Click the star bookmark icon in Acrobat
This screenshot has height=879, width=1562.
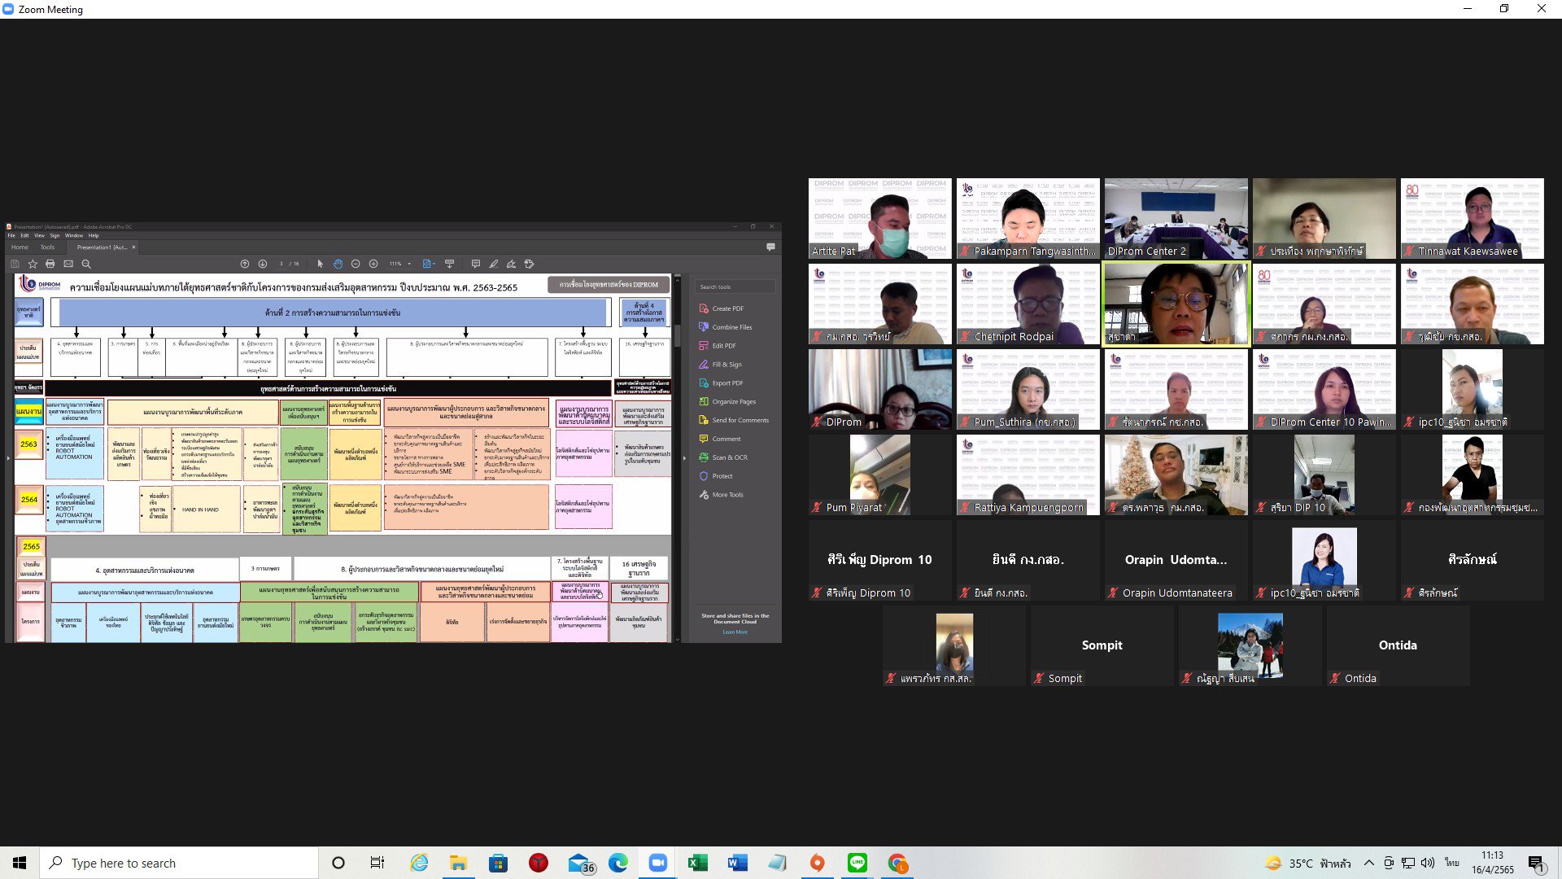point(33,264)
